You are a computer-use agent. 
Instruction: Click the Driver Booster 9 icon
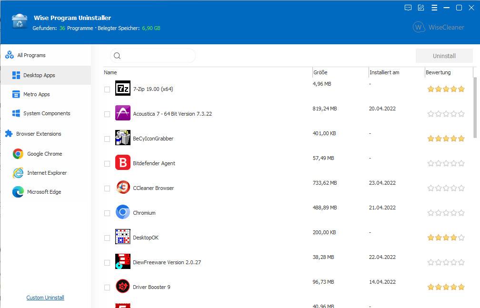123,286
